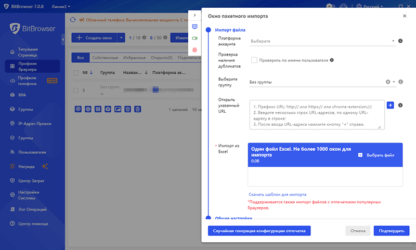The height and width of the screenshot is (250, 416).
Task: Click the green toggle icon in side strip
Action: tap(195, 38)
